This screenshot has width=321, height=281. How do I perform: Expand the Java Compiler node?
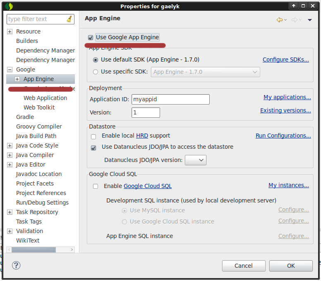point(10,155)
